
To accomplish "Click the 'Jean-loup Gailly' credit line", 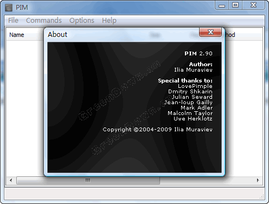I will pyautogui.click(x=188, y=103).
